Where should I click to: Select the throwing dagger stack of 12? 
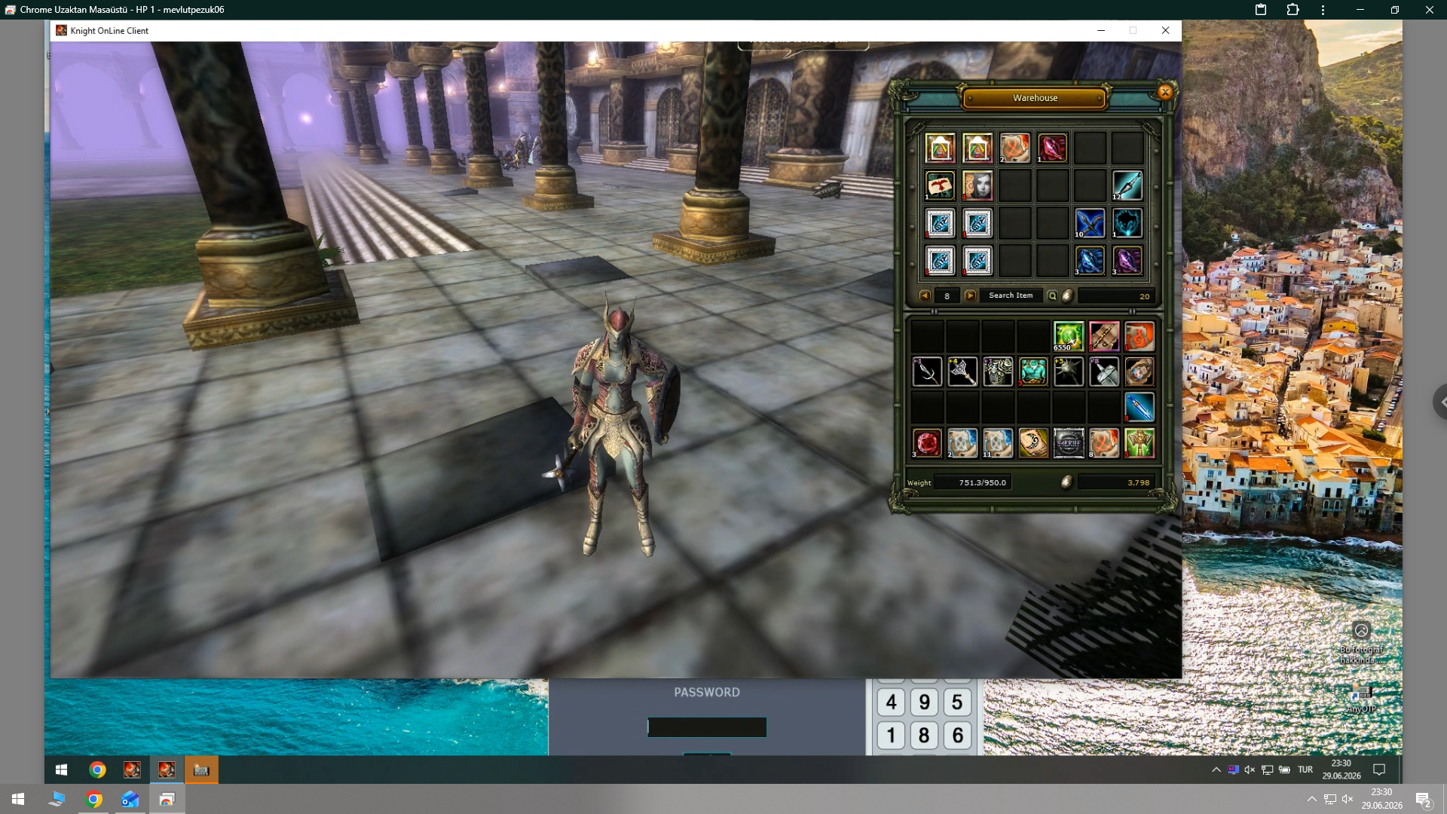click(x=1127, y=185)
